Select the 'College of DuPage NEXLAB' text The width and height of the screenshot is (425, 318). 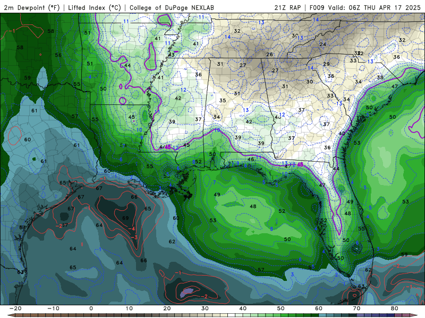[x=172, y=8]
